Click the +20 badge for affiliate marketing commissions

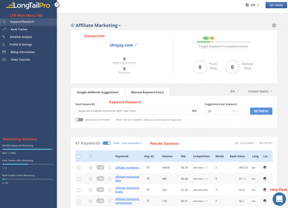point(100,201)
